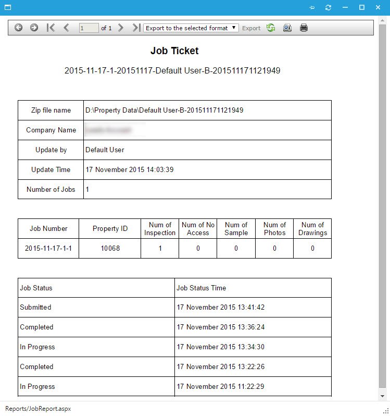Open the export format dropdown
This screenshot has width=390, height=416.
(191, 28)
